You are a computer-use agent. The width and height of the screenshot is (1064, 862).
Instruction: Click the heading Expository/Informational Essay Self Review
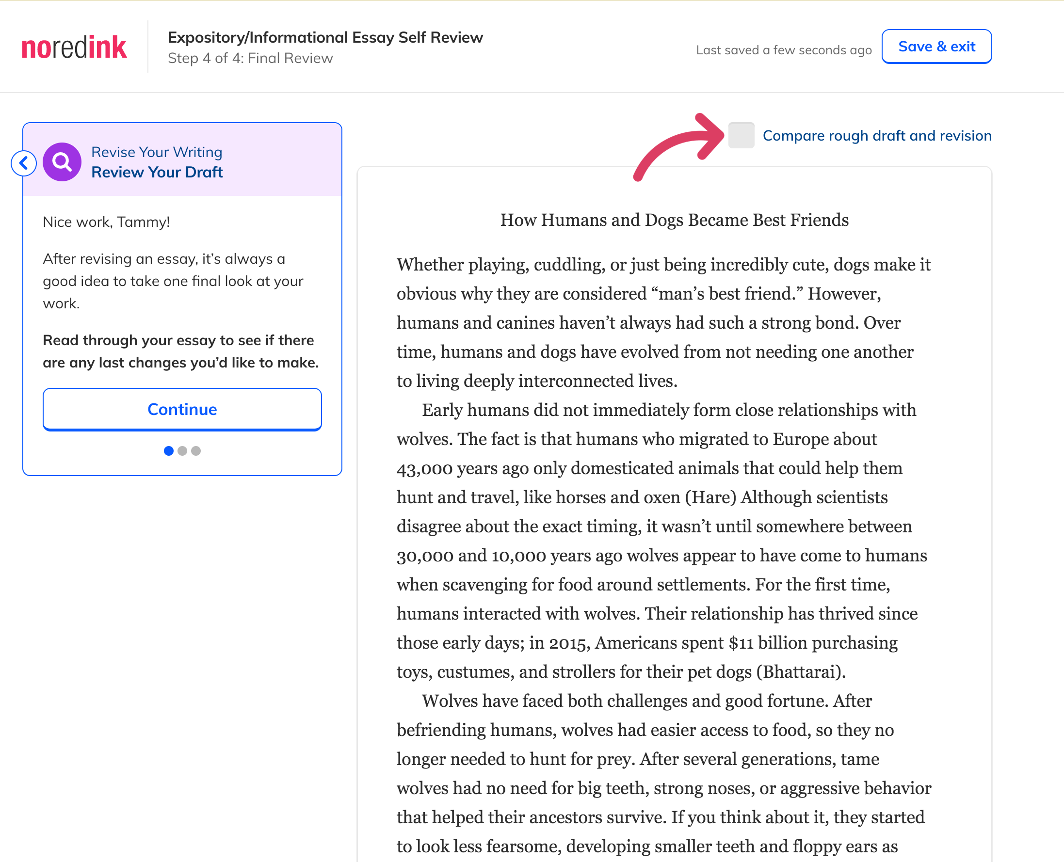[x=325, y=37]
